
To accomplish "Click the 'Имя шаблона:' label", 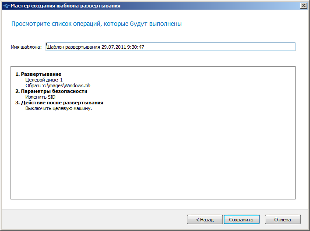I will pyautogui.click(x=26, y=47).
